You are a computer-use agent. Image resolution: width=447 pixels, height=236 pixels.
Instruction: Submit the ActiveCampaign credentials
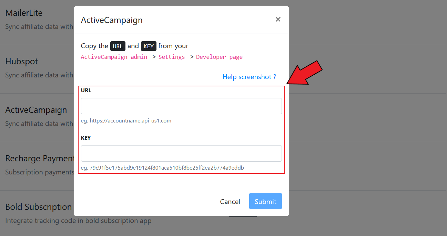[265, 201]
